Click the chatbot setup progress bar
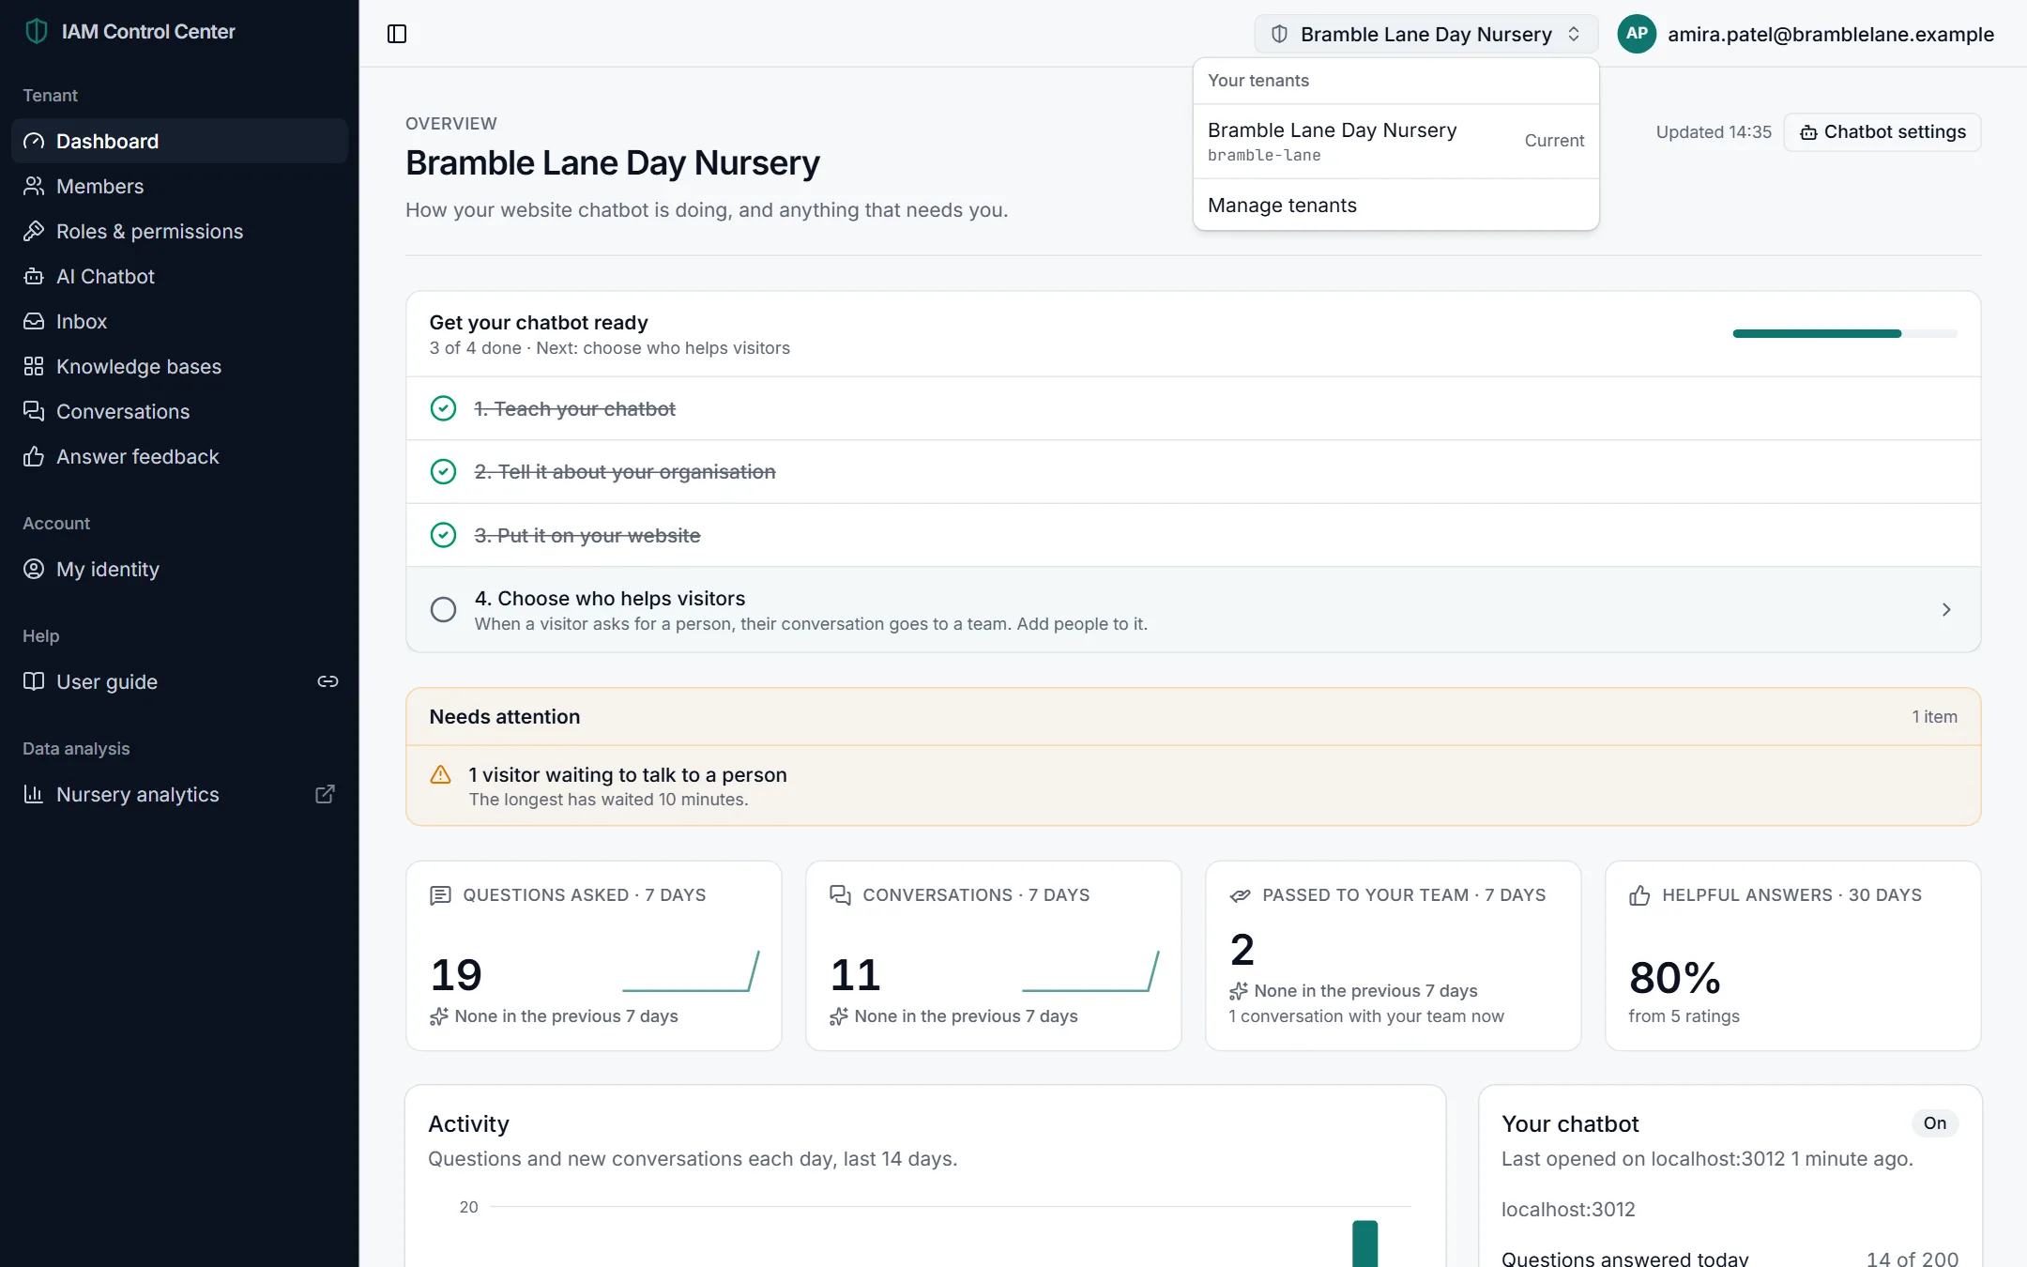The width and height of the screenshot is (2027, 1267). point(1845,334)
